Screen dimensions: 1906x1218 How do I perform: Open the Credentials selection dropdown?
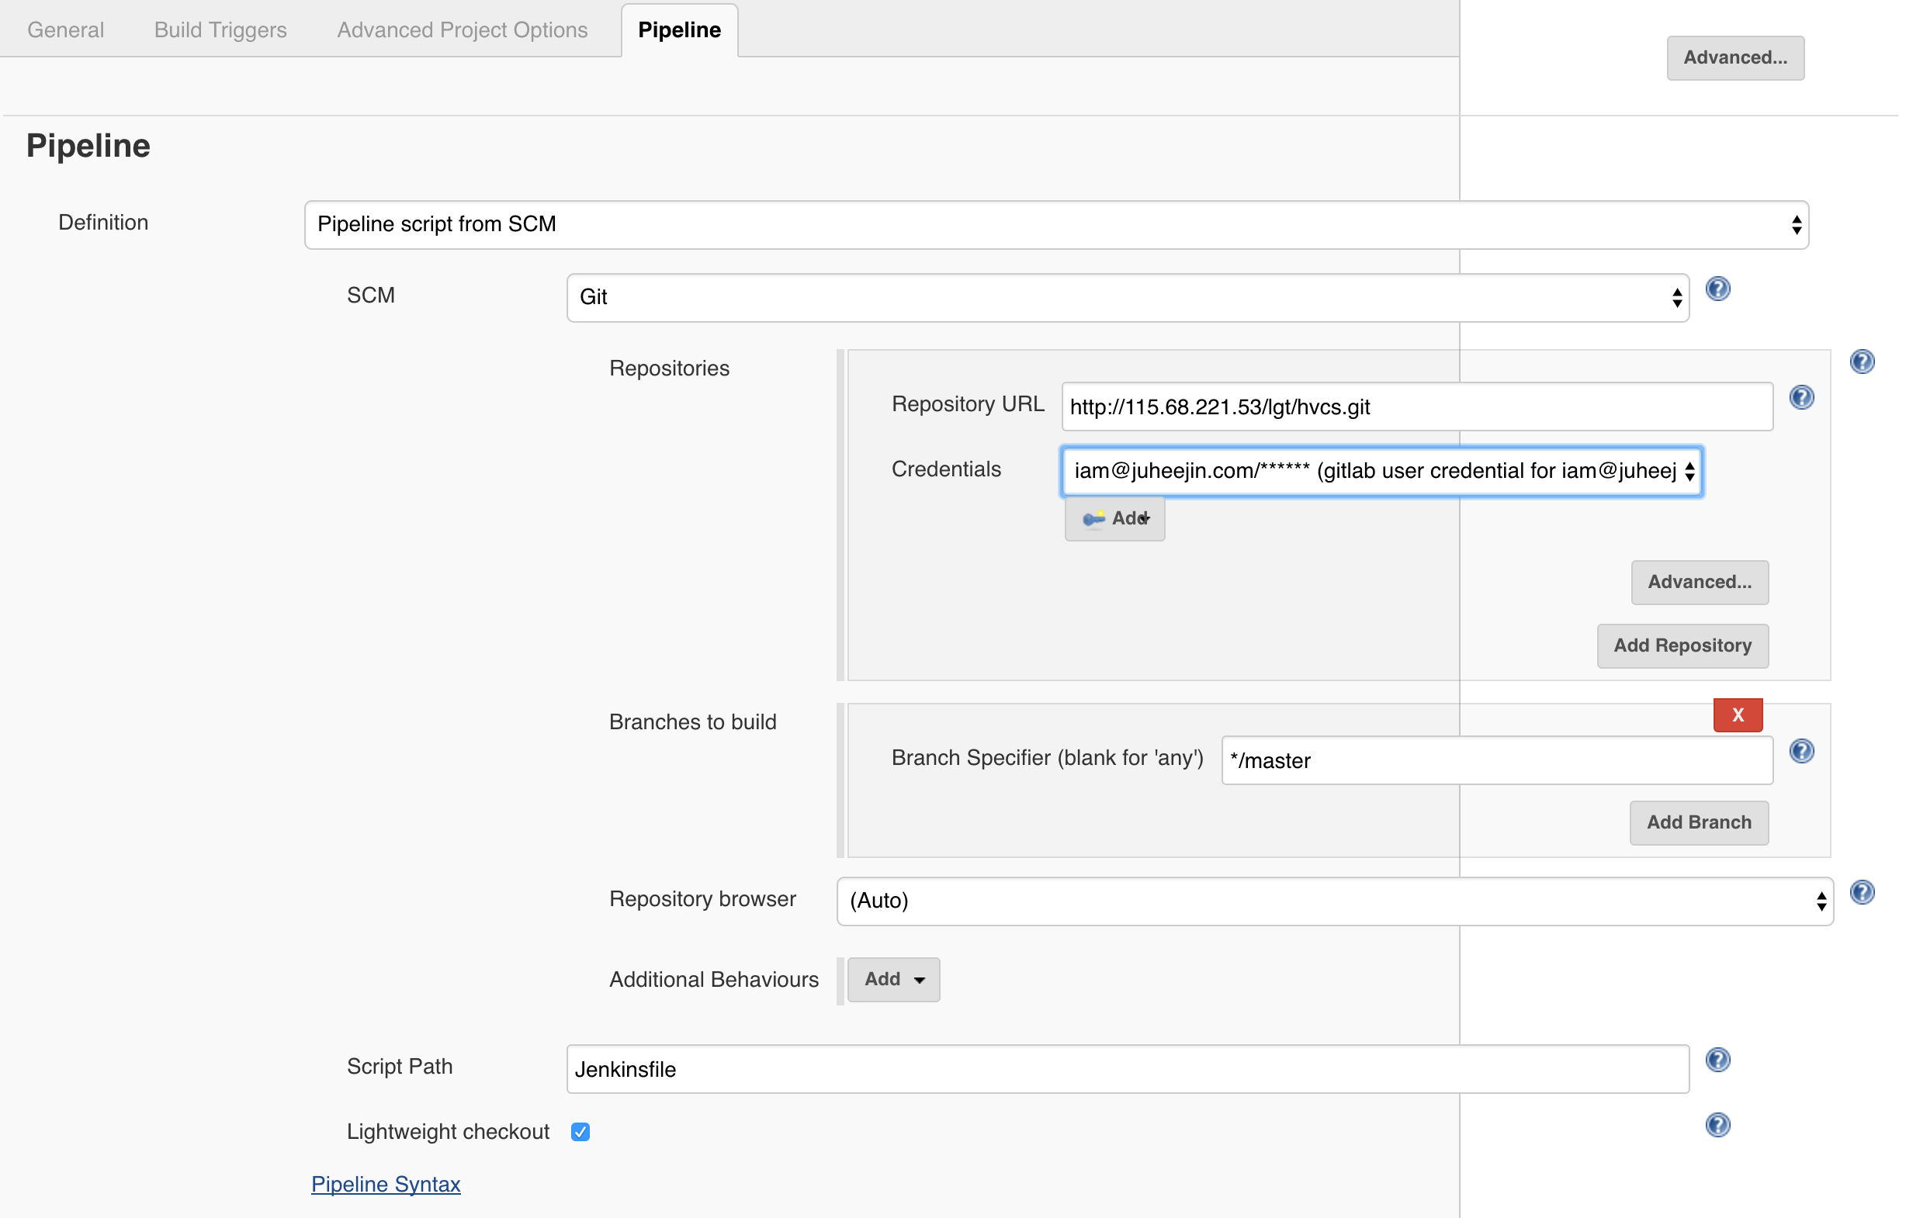pyautogui.click(x=1381, y=472)
